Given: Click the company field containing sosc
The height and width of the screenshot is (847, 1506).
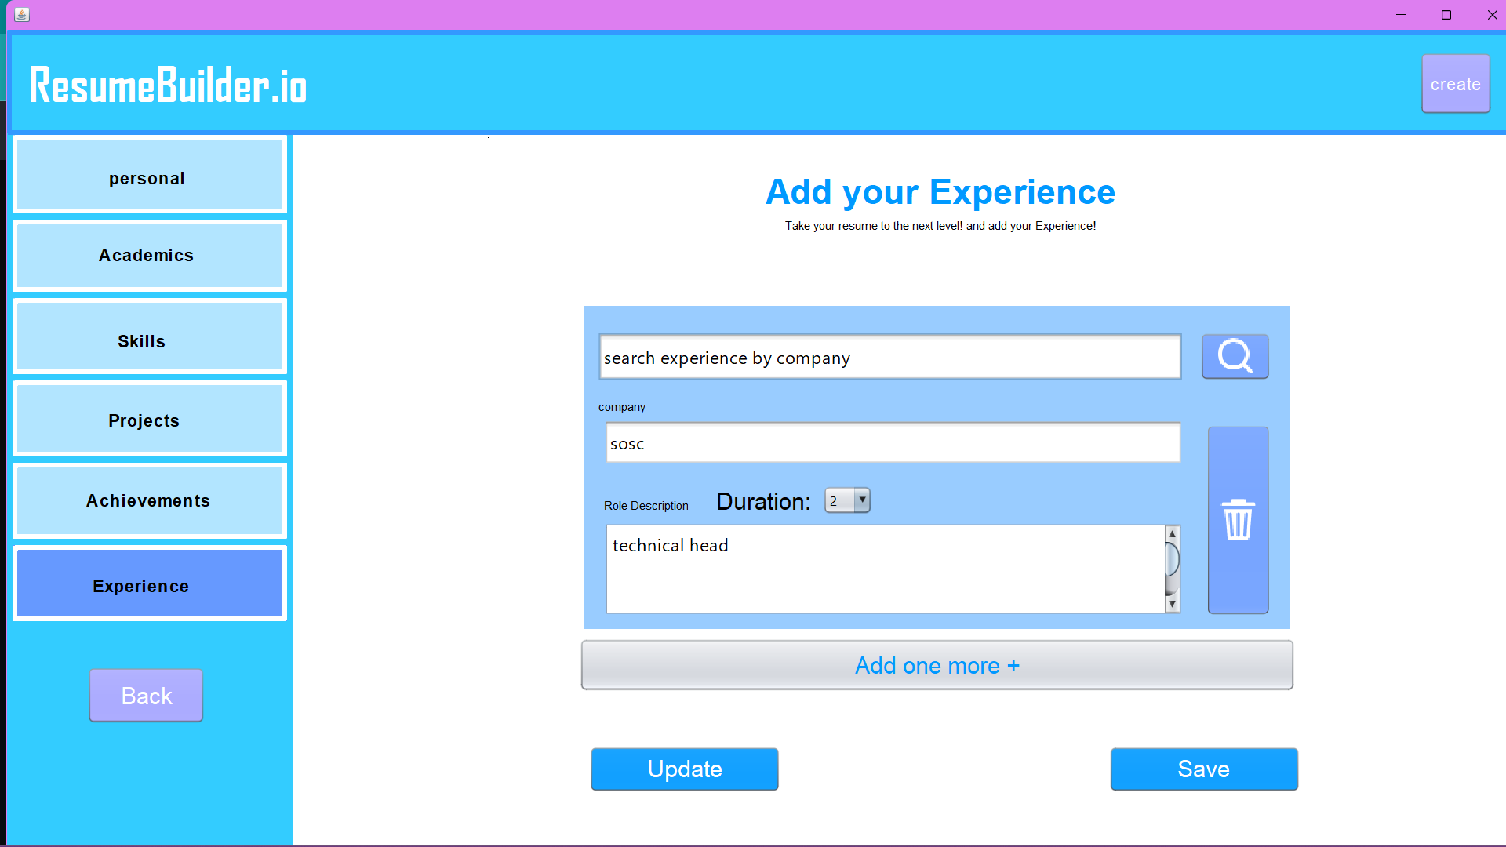Looking at the screenshot, I should (893, 443).
